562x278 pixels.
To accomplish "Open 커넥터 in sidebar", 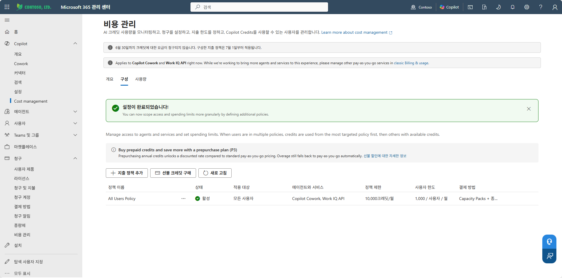I will tap(20, 73).
